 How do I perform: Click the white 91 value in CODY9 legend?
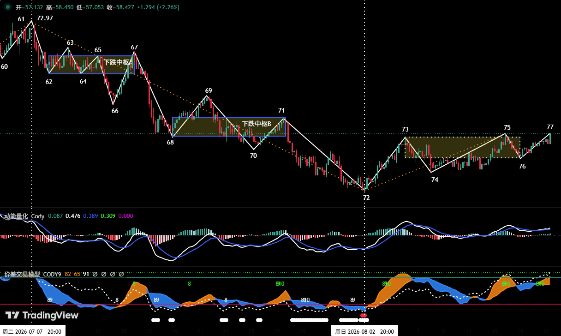coord(86,274)
